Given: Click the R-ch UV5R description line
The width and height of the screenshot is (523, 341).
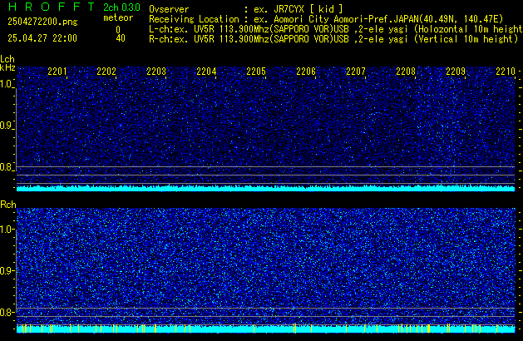Looking at the screenshot, I should pyautogui.click(x=333, y=39).
